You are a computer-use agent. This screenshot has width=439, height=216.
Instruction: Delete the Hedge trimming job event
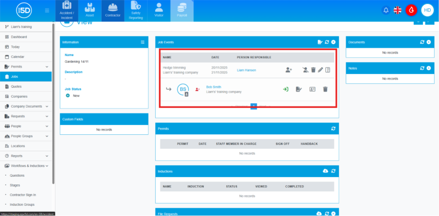[313, 70]
